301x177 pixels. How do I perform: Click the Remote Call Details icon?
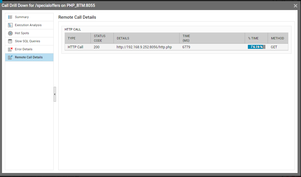pyautogui.click(x=10, y=57)
